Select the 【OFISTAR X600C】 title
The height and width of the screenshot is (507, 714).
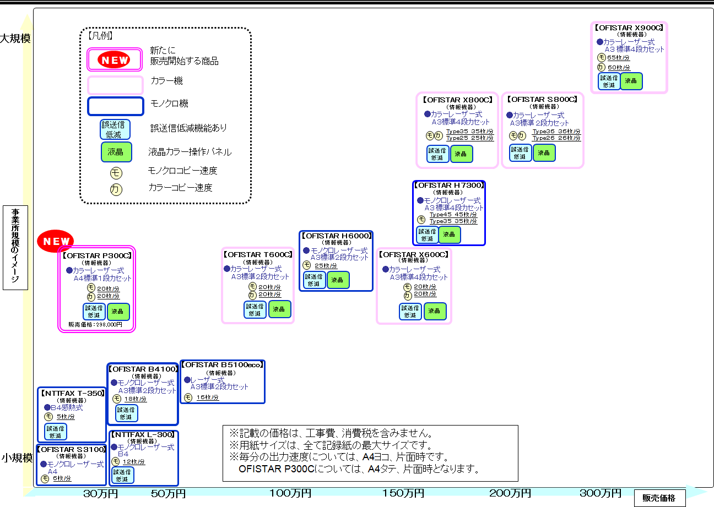(x=414, y=255)
